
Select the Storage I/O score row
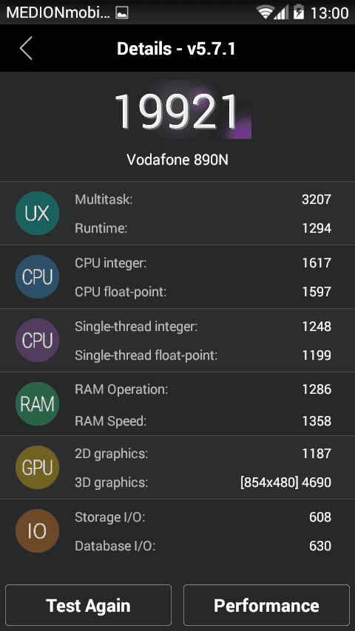(203, 517)
